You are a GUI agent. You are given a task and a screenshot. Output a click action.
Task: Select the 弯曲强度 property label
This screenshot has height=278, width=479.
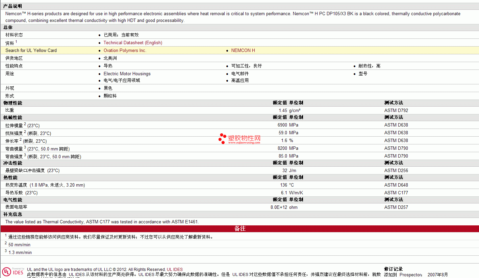coord(43,156)
